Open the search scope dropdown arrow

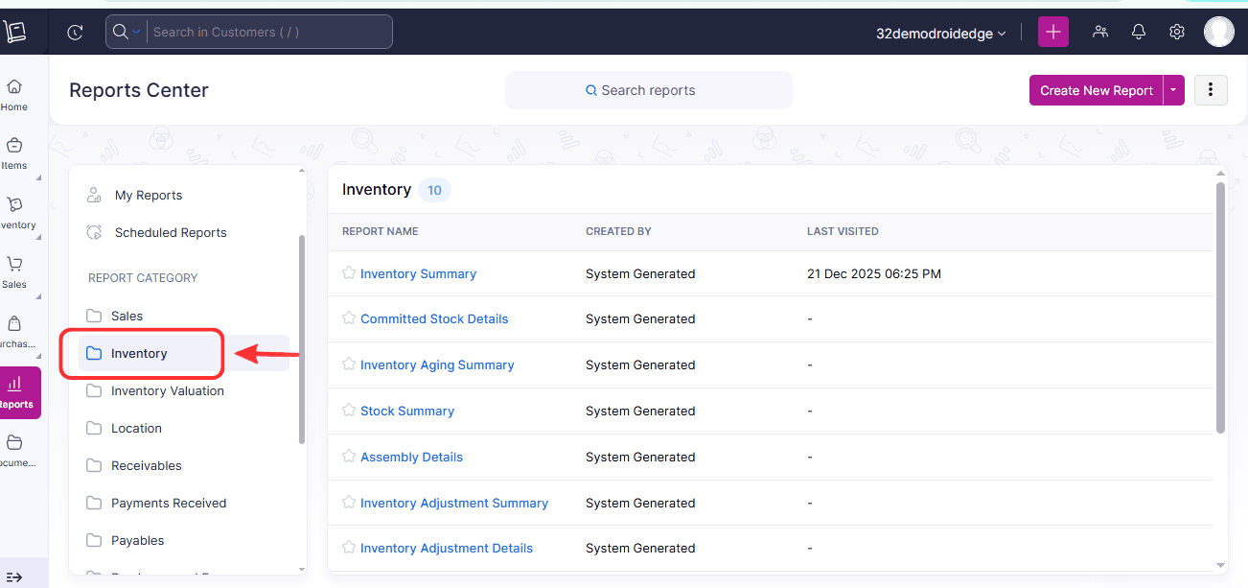[x=136, y=32]
